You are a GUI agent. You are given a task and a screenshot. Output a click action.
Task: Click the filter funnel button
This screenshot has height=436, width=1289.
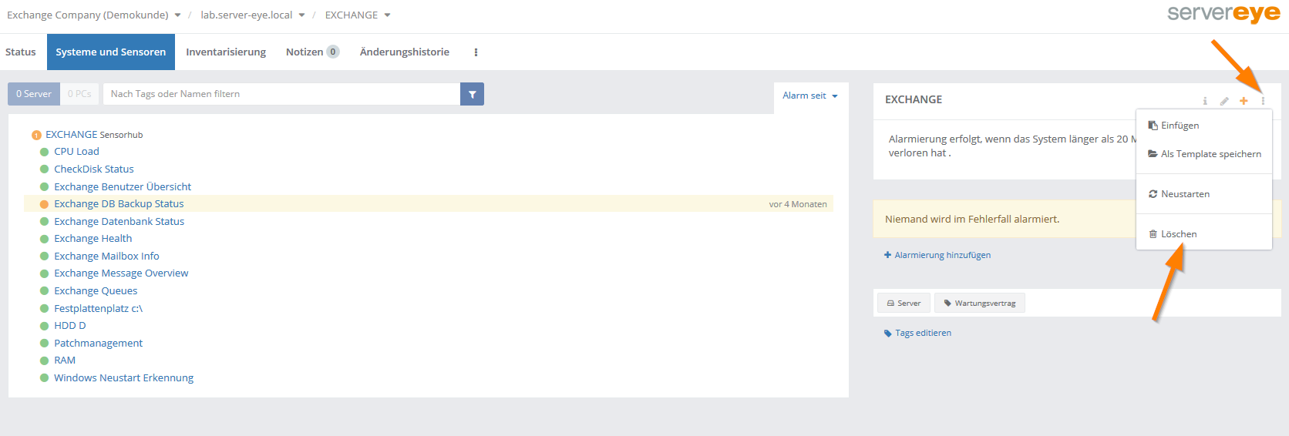472,94
